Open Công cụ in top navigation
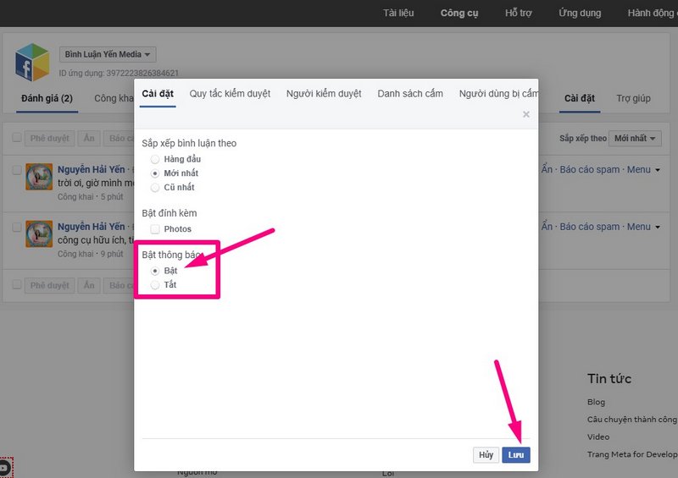The width and height of the screenshot is (678, 478). (x=459, y=13)
